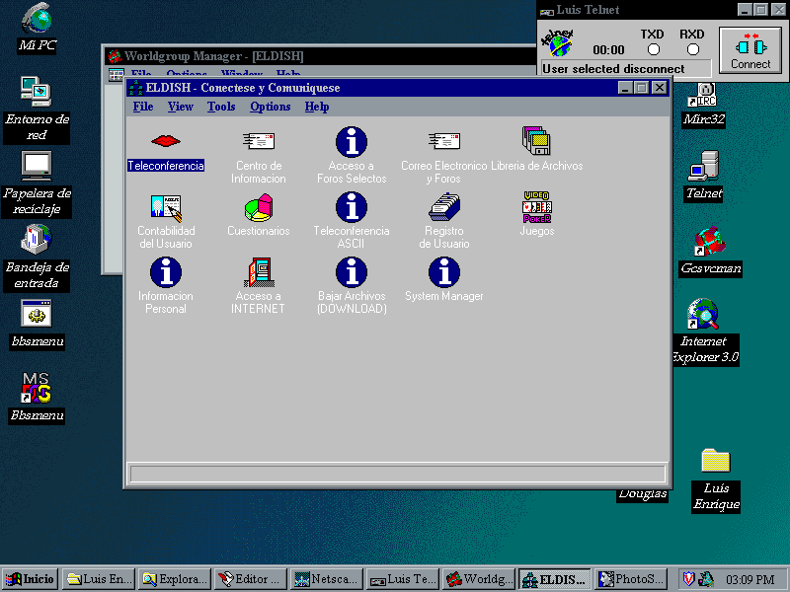
Task: Switch to Explora... taskbar button
Action: coord(175,579)
